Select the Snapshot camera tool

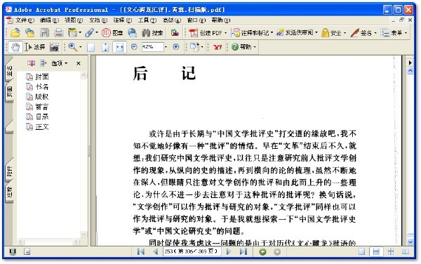tap(54, 48)
